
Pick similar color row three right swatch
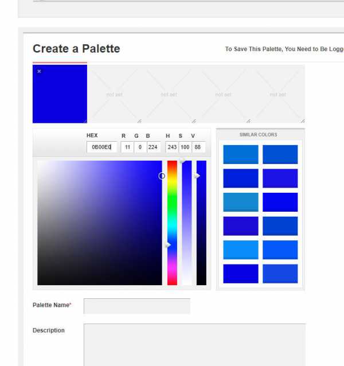click(x=280, y=202)
